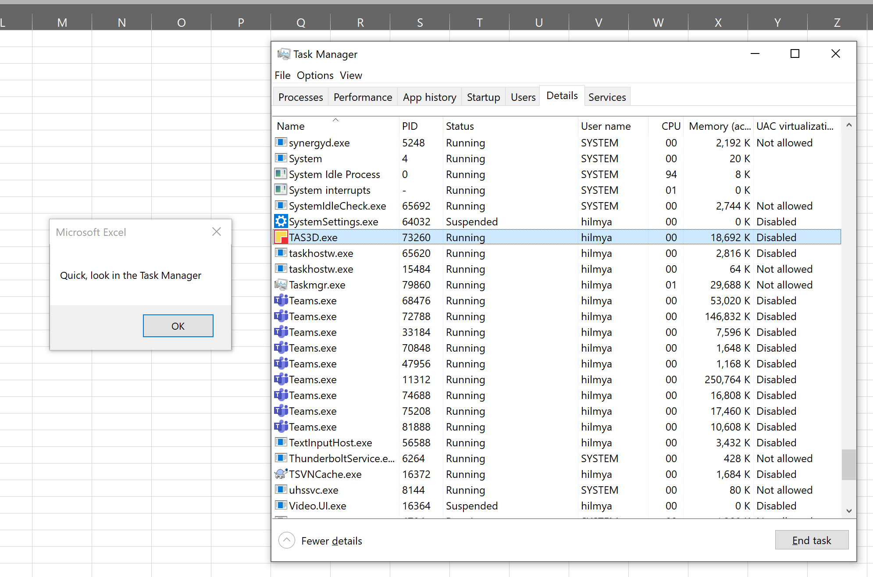The width and height of the screenshot is (873, 577).
Task: Click the synergyd.exe process icon
Action: pyautogui.click(x=281, y=142)
